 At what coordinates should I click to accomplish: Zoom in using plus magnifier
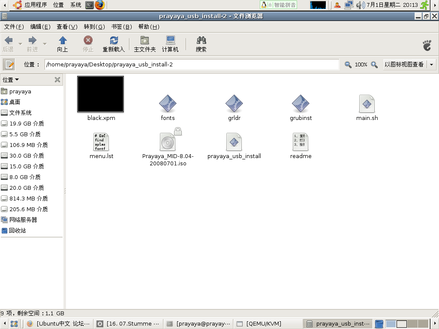(374, 65)
